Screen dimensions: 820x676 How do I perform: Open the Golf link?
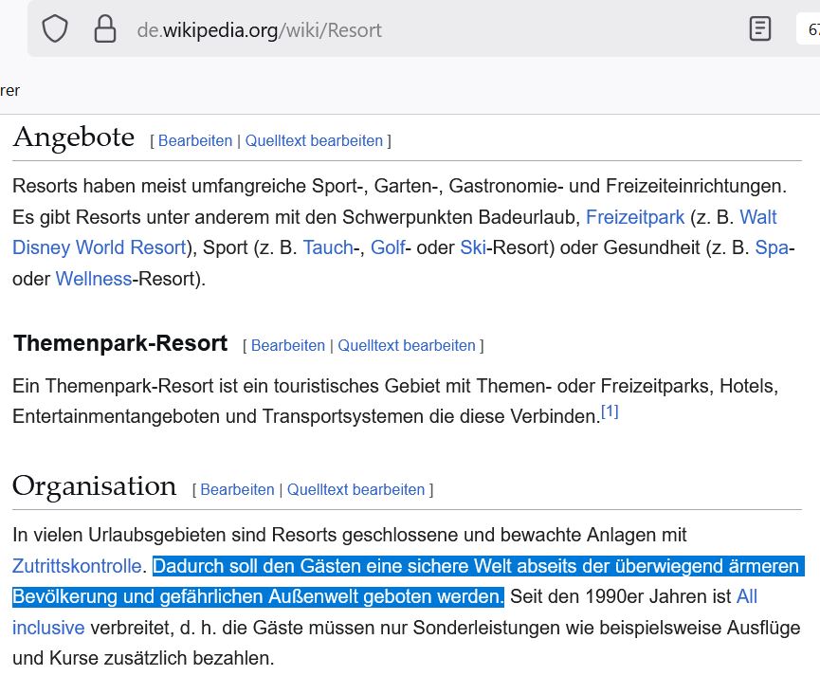(x=388, y=247)
